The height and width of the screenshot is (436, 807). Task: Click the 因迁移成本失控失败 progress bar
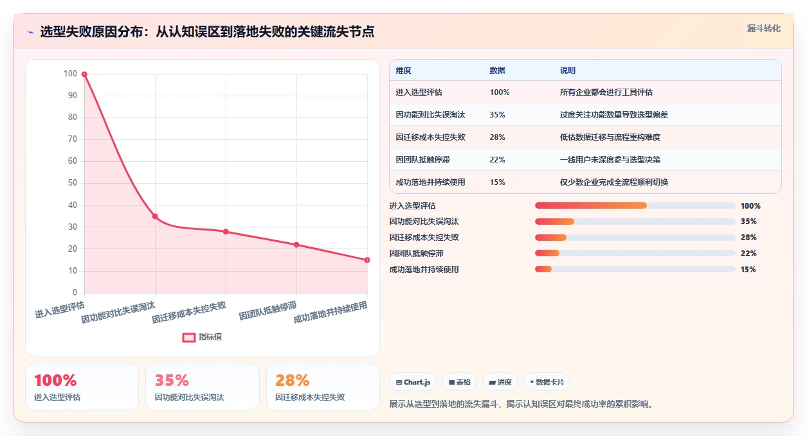point(635,238)
